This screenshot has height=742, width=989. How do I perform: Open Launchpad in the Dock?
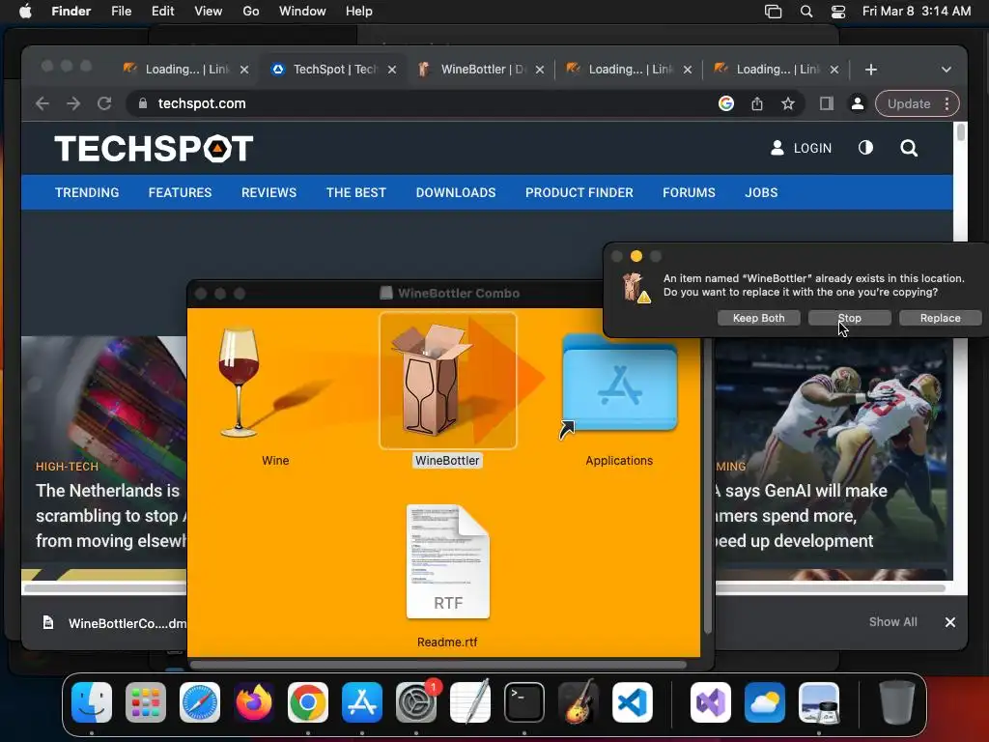[146, 702]
